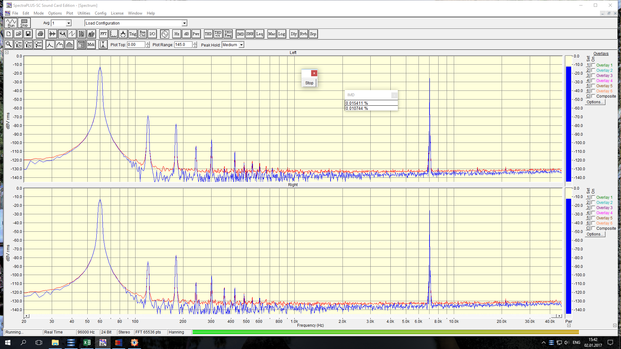Enable Overlay 3 checkbox in Right plot
This screenshot has width=621, height=349.
593,207
